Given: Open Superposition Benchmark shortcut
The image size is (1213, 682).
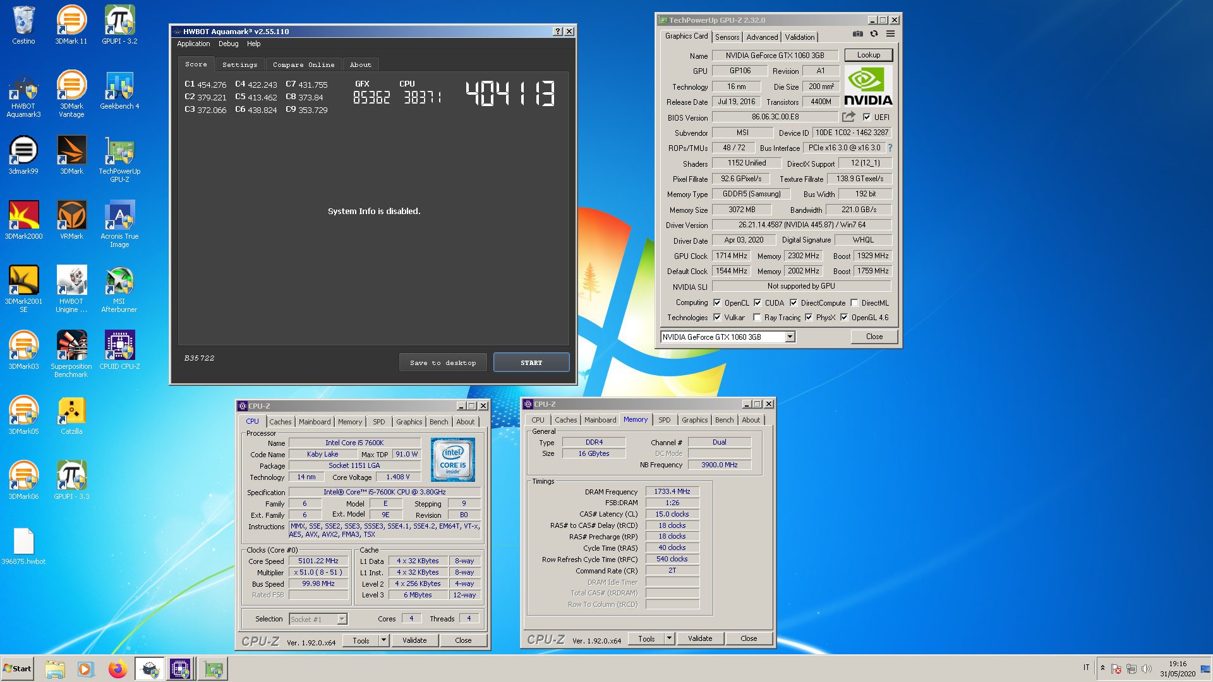Looking at the screenshot, I should click(x=71, y=355).
